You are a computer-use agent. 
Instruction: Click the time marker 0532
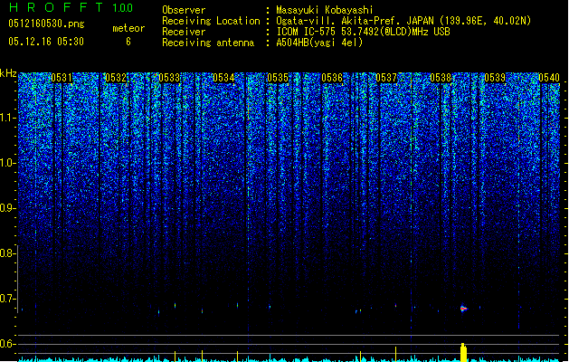click(116, 78)
